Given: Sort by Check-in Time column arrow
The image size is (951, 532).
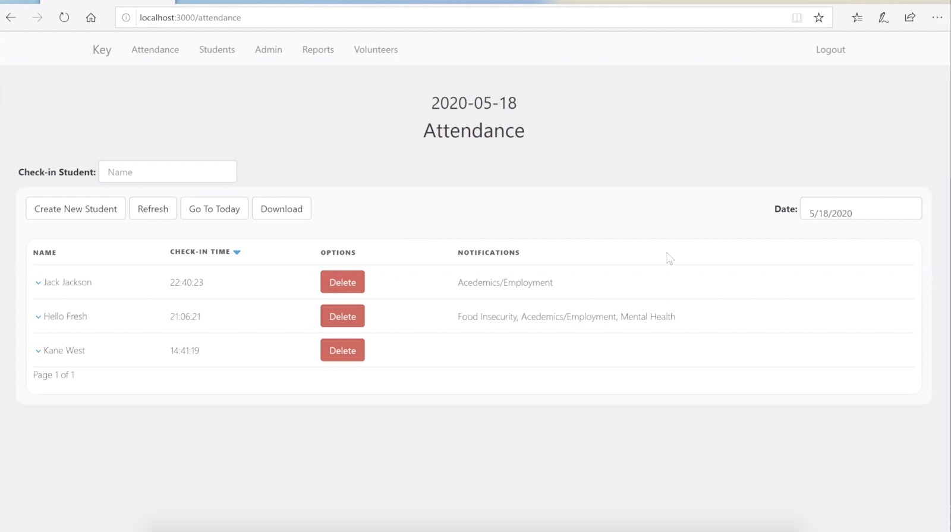Looking at the screenshot, I should [237, 253].
